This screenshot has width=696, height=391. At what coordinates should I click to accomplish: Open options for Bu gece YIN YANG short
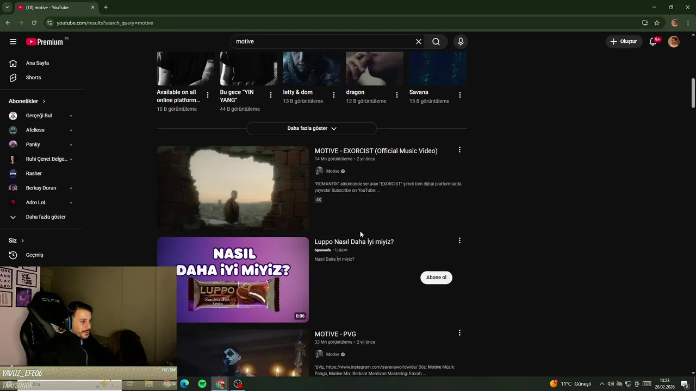pos(271,95)
